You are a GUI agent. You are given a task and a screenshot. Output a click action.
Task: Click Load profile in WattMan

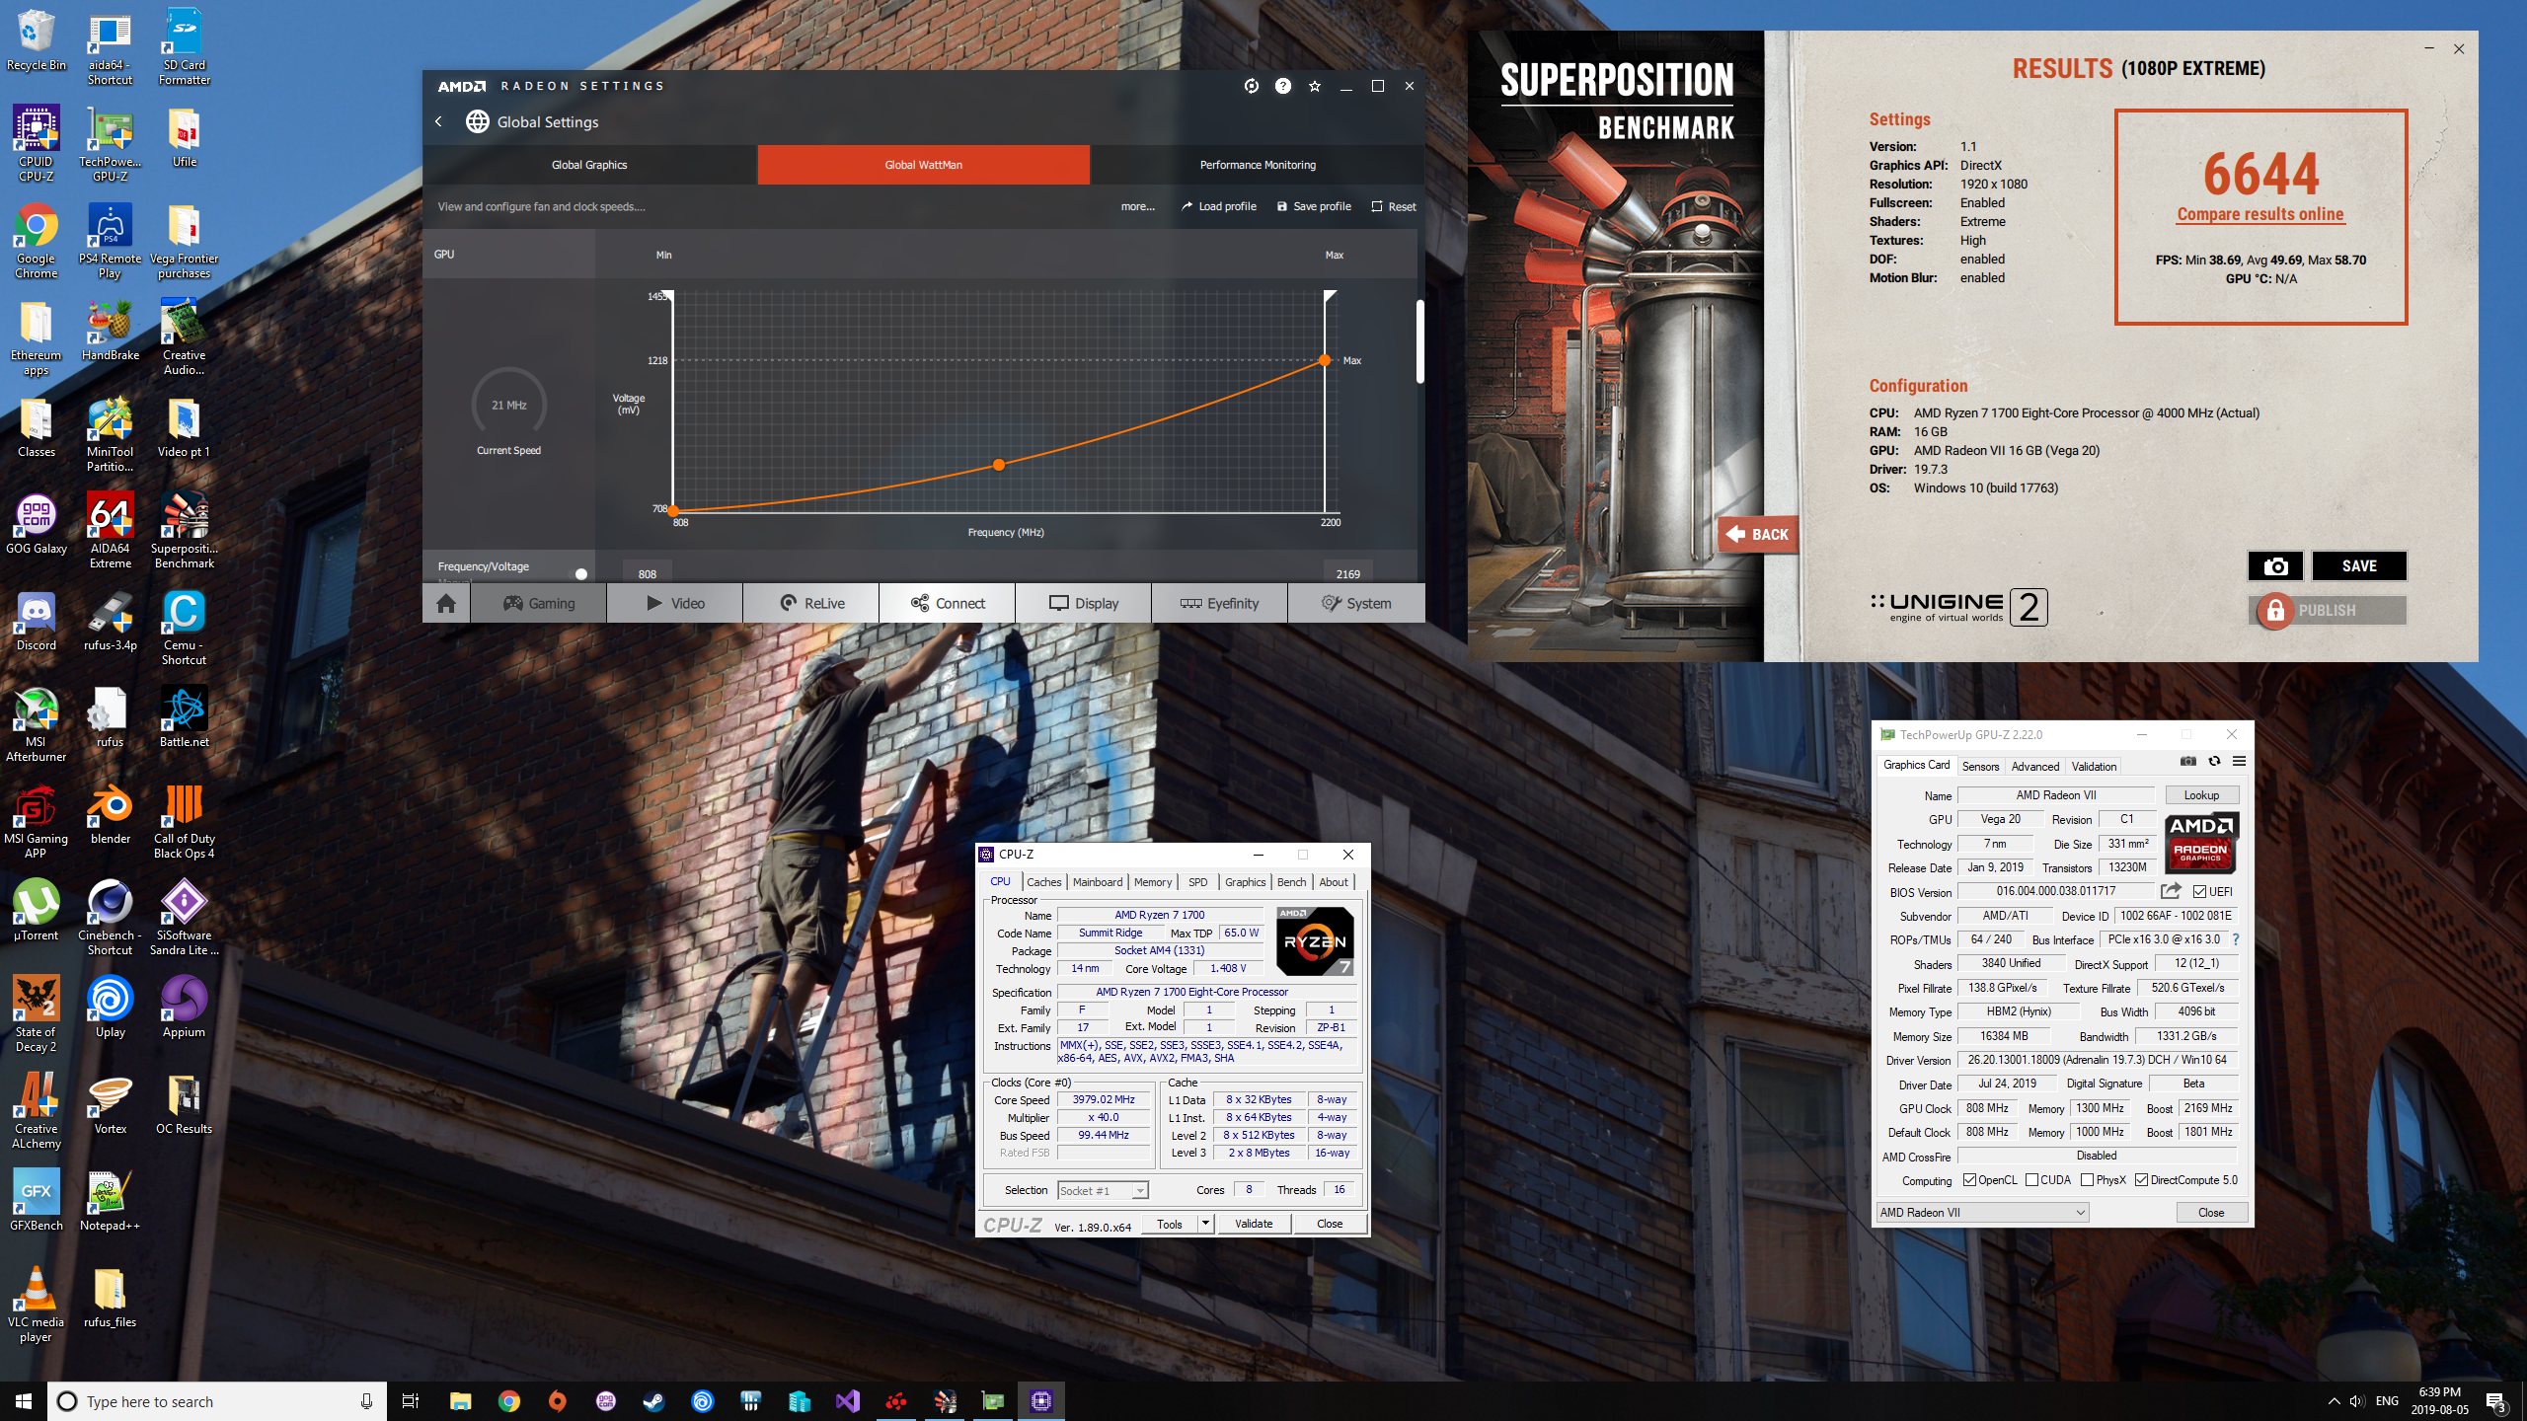1219,206
